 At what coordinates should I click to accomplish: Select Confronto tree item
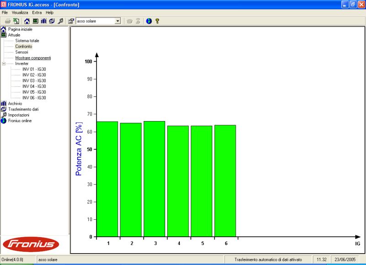[x=24, y=47]
